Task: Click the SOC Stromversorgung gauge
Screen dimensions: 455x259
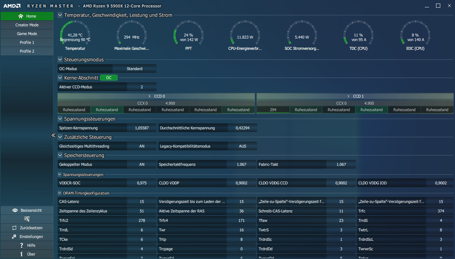Action: [x=302, y=35]
